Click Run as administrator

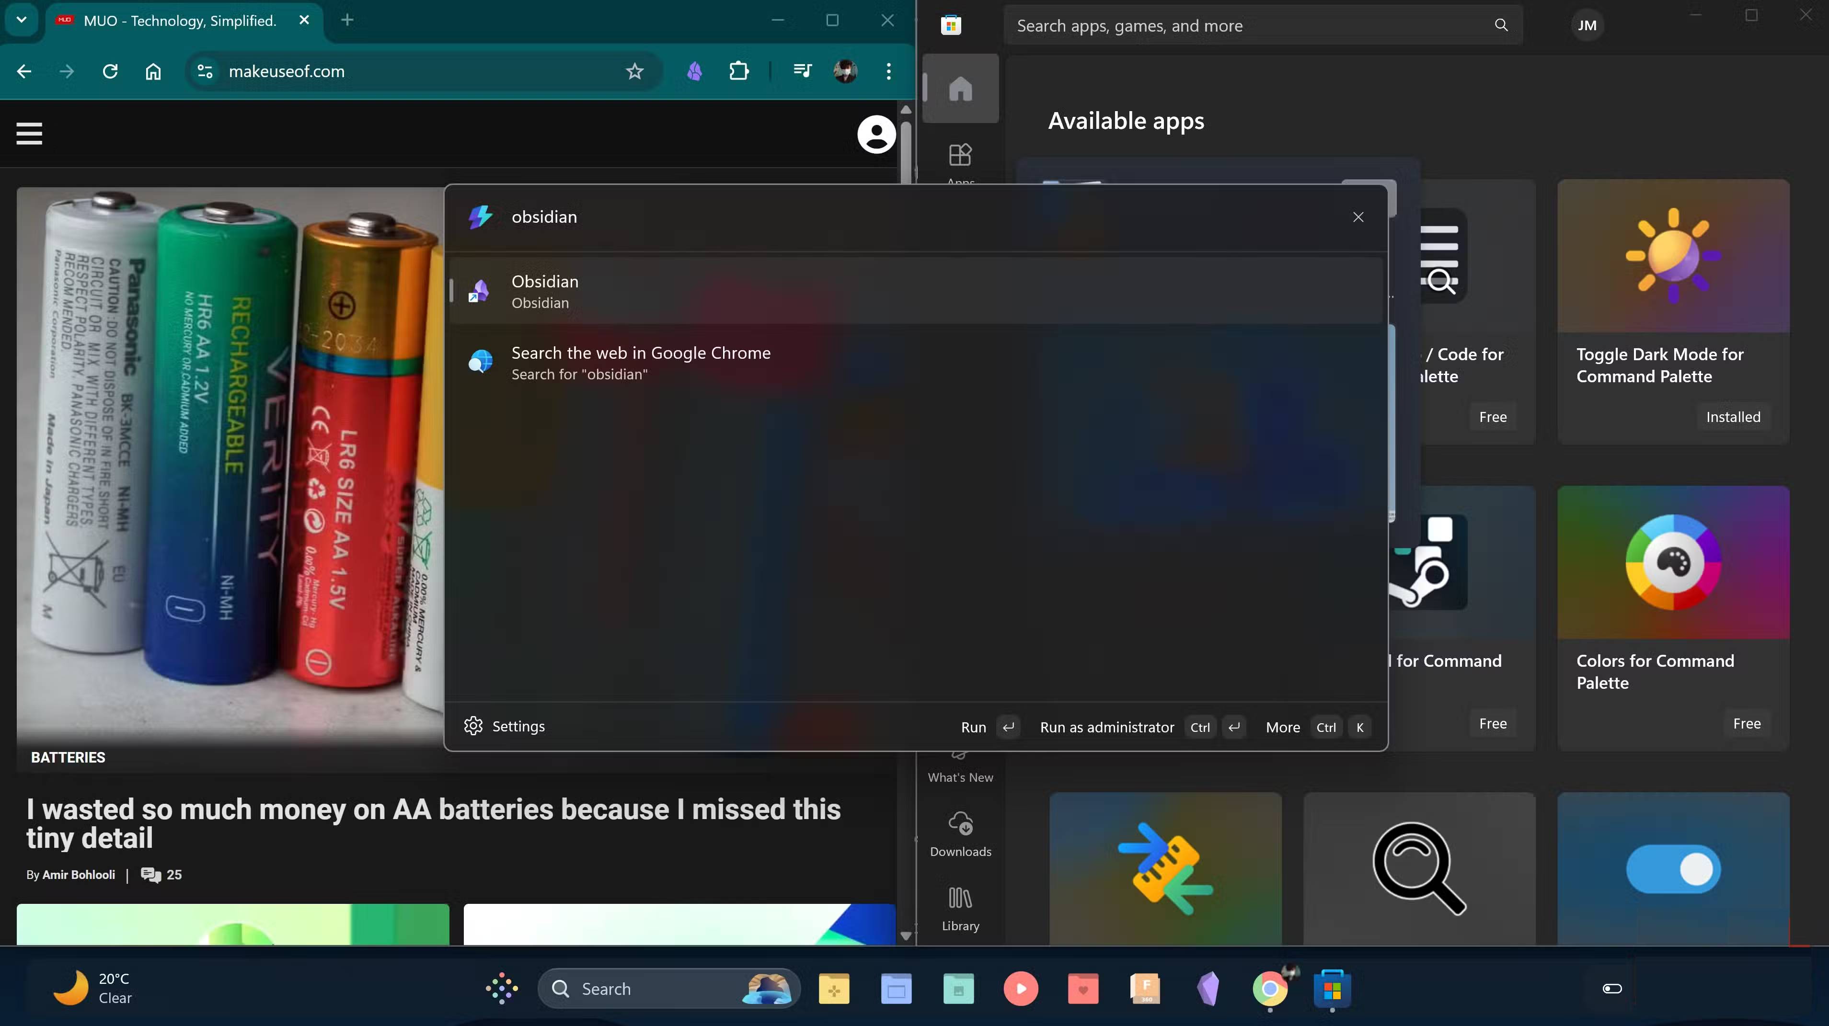[x=1106, y=727]
